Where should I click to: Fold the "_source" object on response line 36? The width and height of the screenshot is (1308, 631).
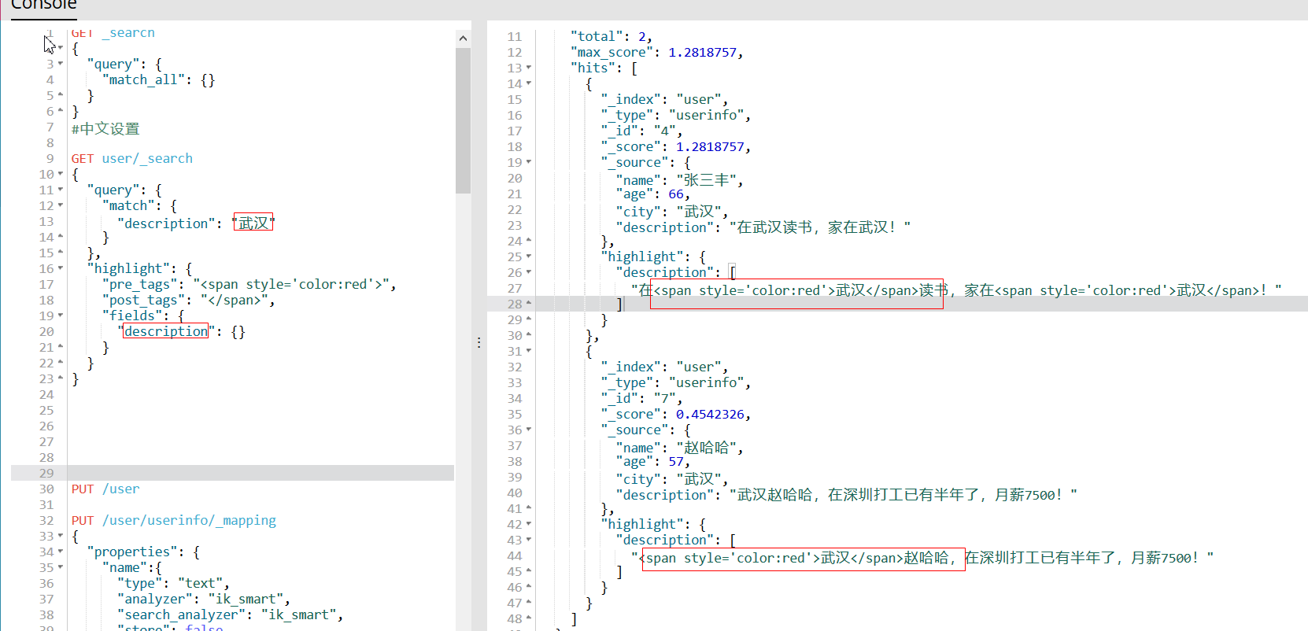point(529,430)
